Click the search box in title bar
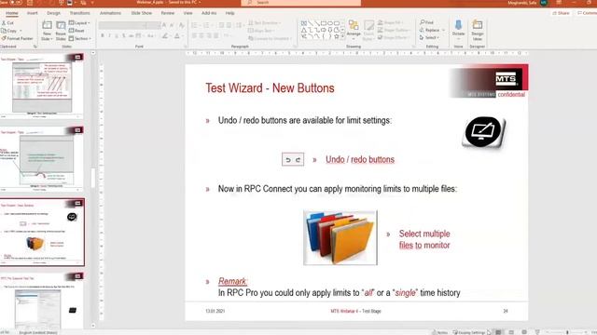This screenshot has height=335, width=597. (x=300, y=3)
